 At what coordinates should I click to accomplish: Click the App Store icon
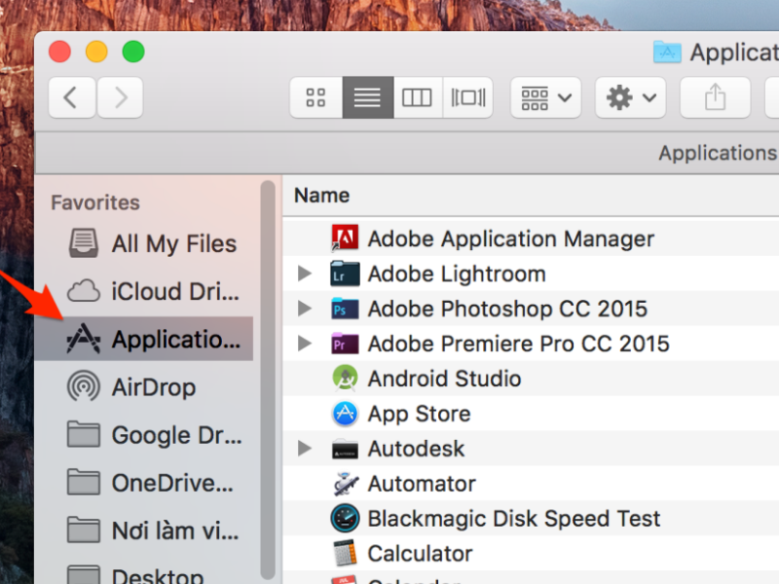pos(345,414)
